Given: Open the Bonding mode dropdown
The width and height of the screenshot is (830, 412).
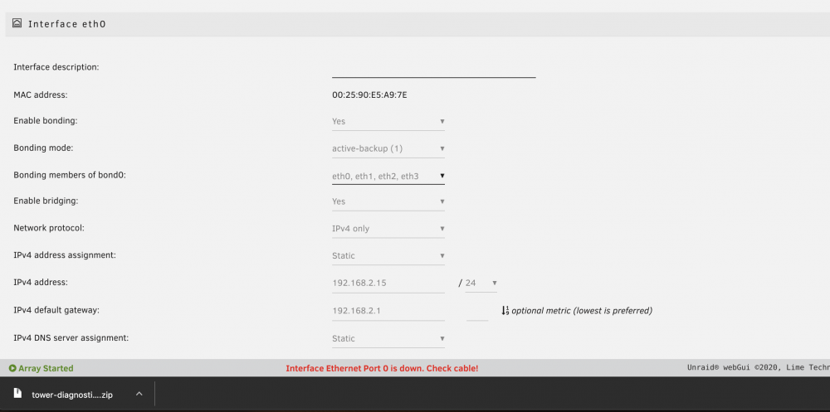Looking at the screenshot, I should tap(388, 148).
